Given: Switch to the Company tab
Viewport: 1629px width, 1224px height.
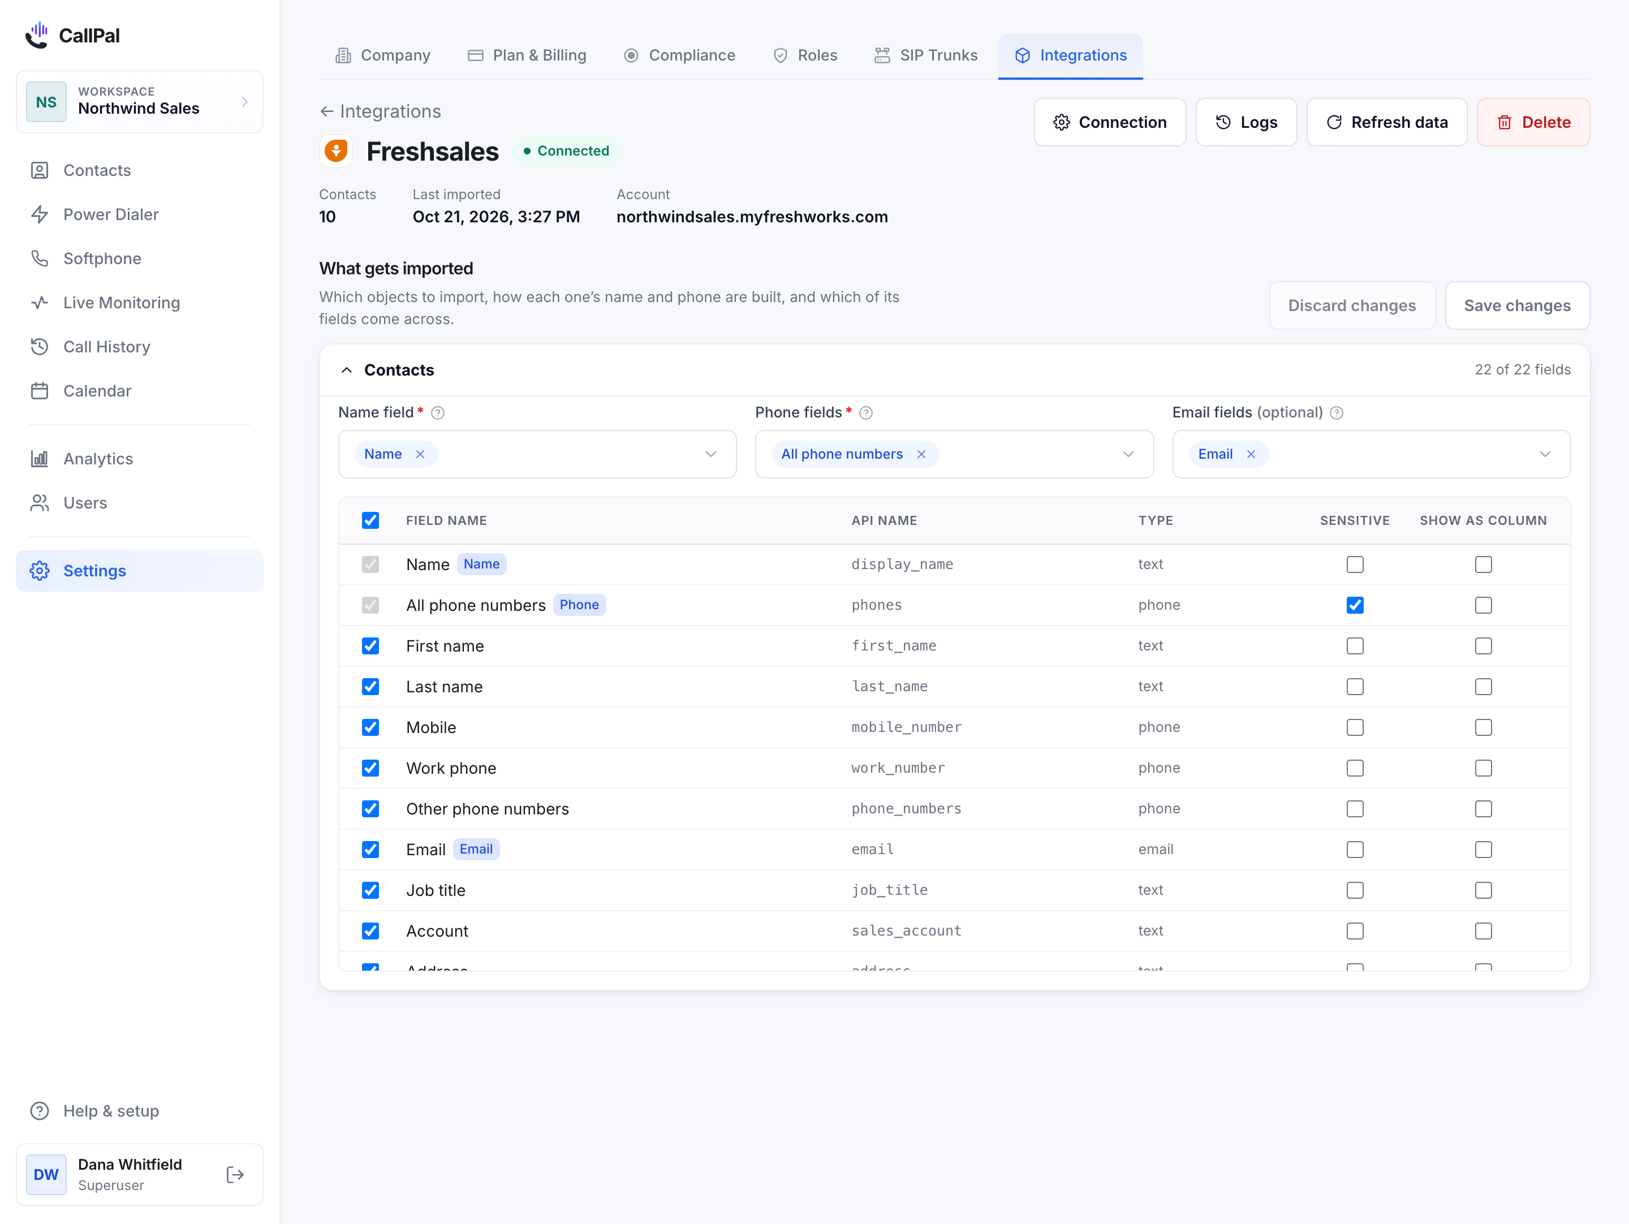Looking at the screenshot, I should pos(382,55).
